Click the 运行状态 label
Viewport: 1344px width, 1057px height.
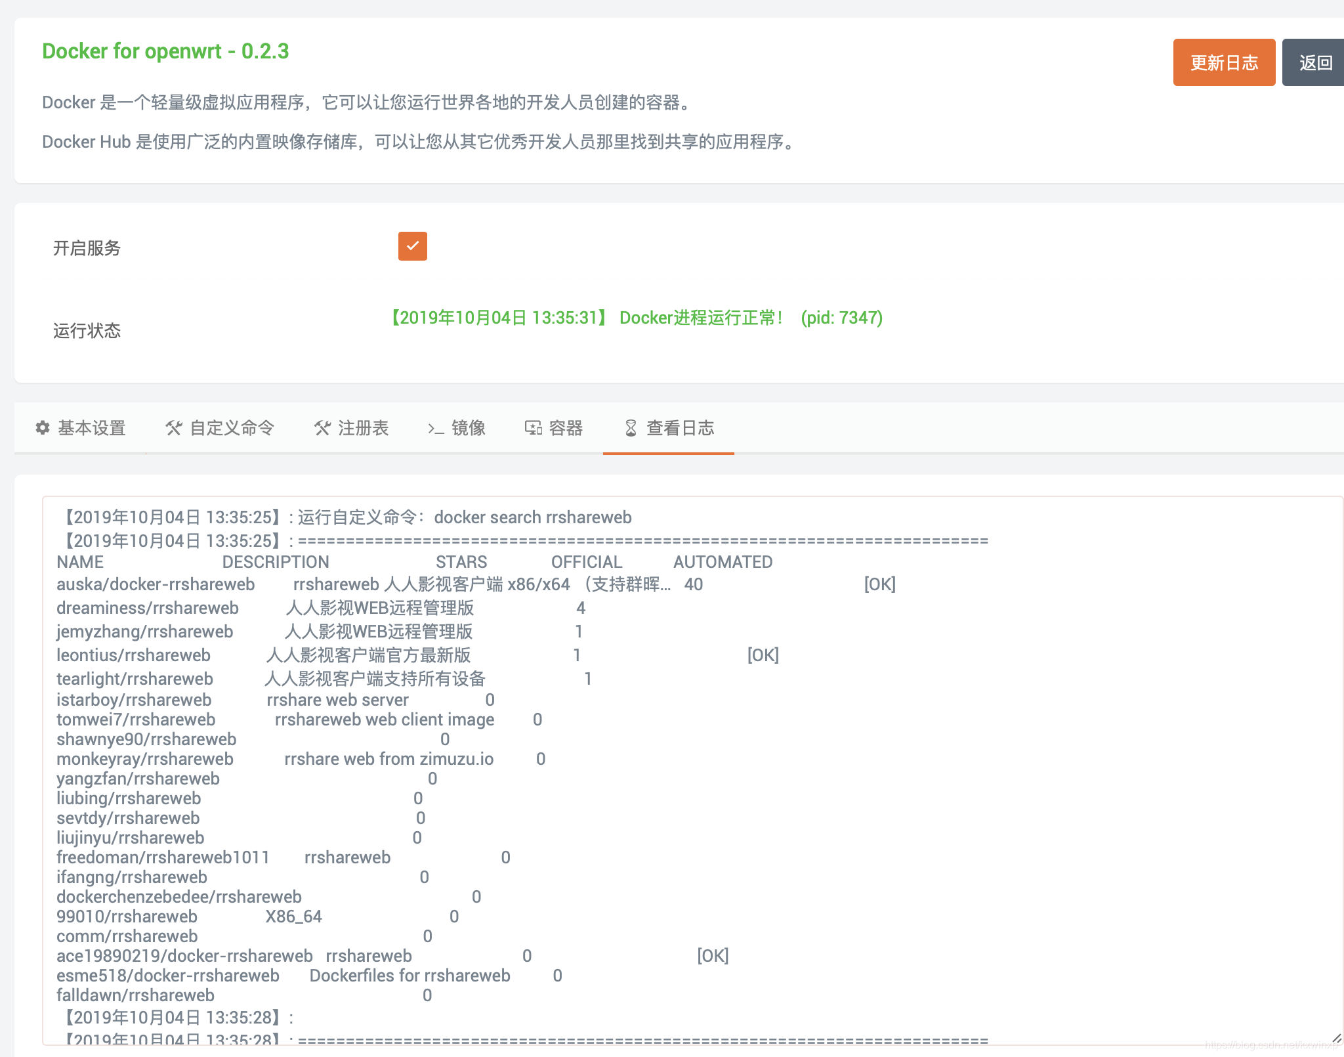pyautogui.click(x=87, y=330)
